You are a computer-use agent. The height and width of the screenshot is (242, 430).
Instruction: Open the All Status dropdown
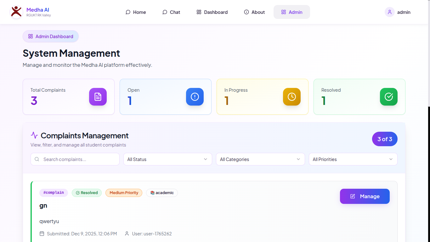168,159
